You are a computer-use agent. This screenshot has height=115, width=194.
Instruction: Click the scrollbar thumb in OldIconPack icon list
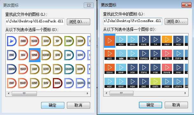[24, 93]
